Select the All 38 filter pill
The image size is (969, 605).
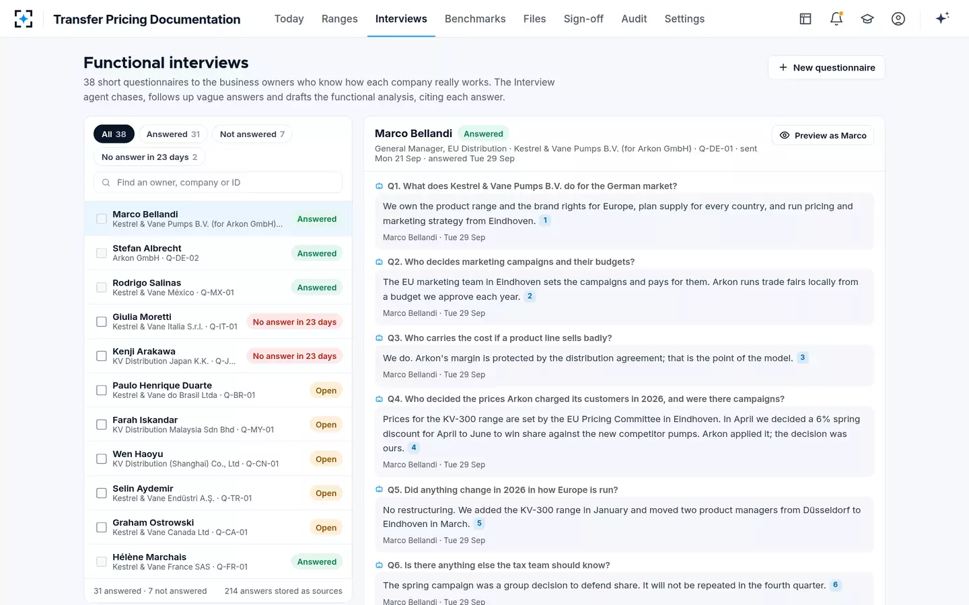pyautogui.click(x=114, y=134)
